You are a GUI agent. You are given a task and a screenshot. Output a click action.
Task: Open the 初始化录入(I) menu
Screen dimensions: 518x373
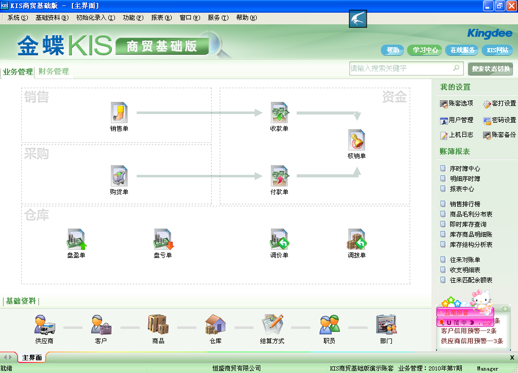(96, 18)
